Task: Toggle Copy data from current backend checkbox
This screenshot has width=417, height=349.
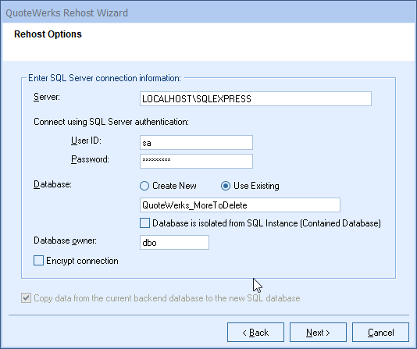Action: pos(26,298)
